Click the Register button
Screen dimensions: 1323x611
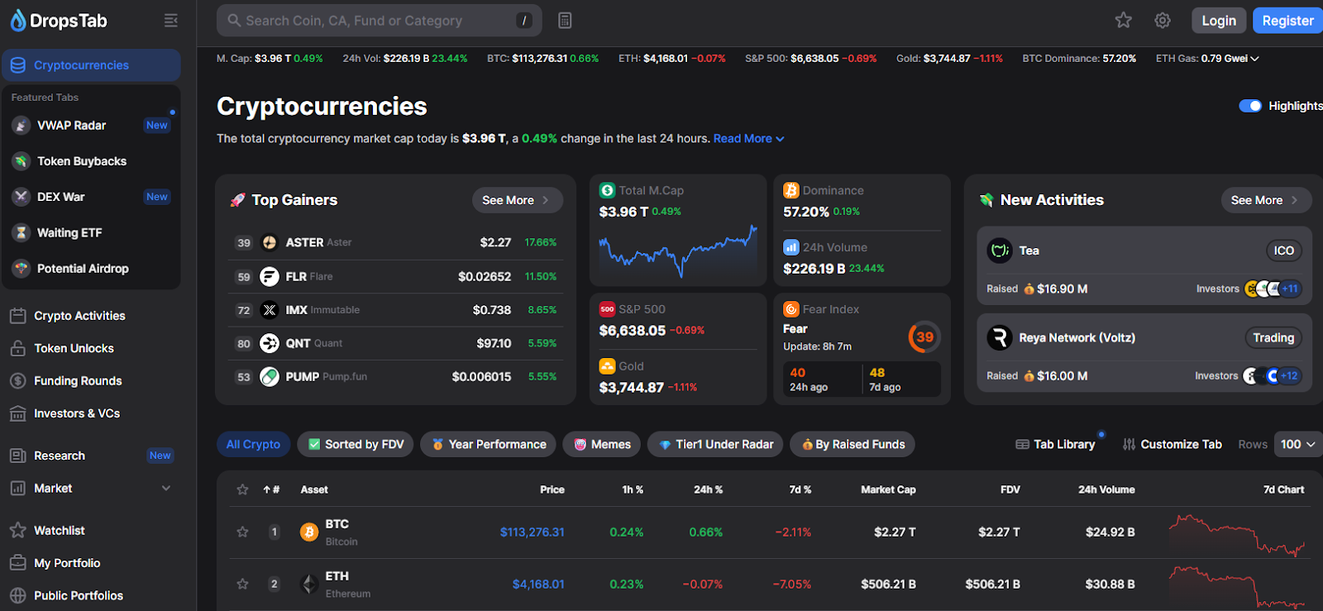[x=1287, y=21]
